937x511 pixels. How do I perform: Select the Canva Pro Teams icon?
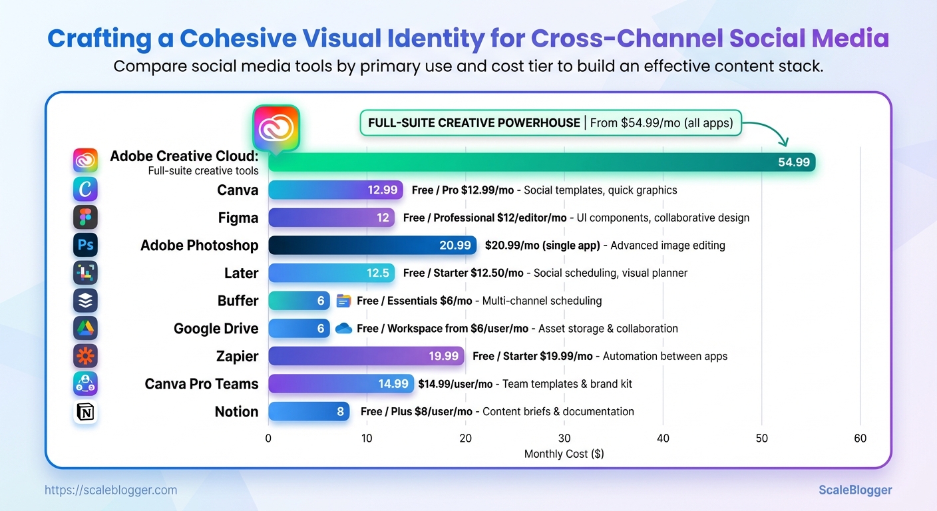point(85,384)
